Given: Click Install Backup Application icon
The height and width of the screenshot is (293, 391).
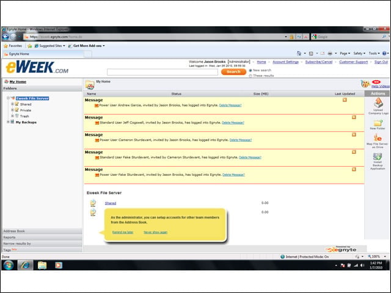Looking at the screenshot, I should 378,156.
